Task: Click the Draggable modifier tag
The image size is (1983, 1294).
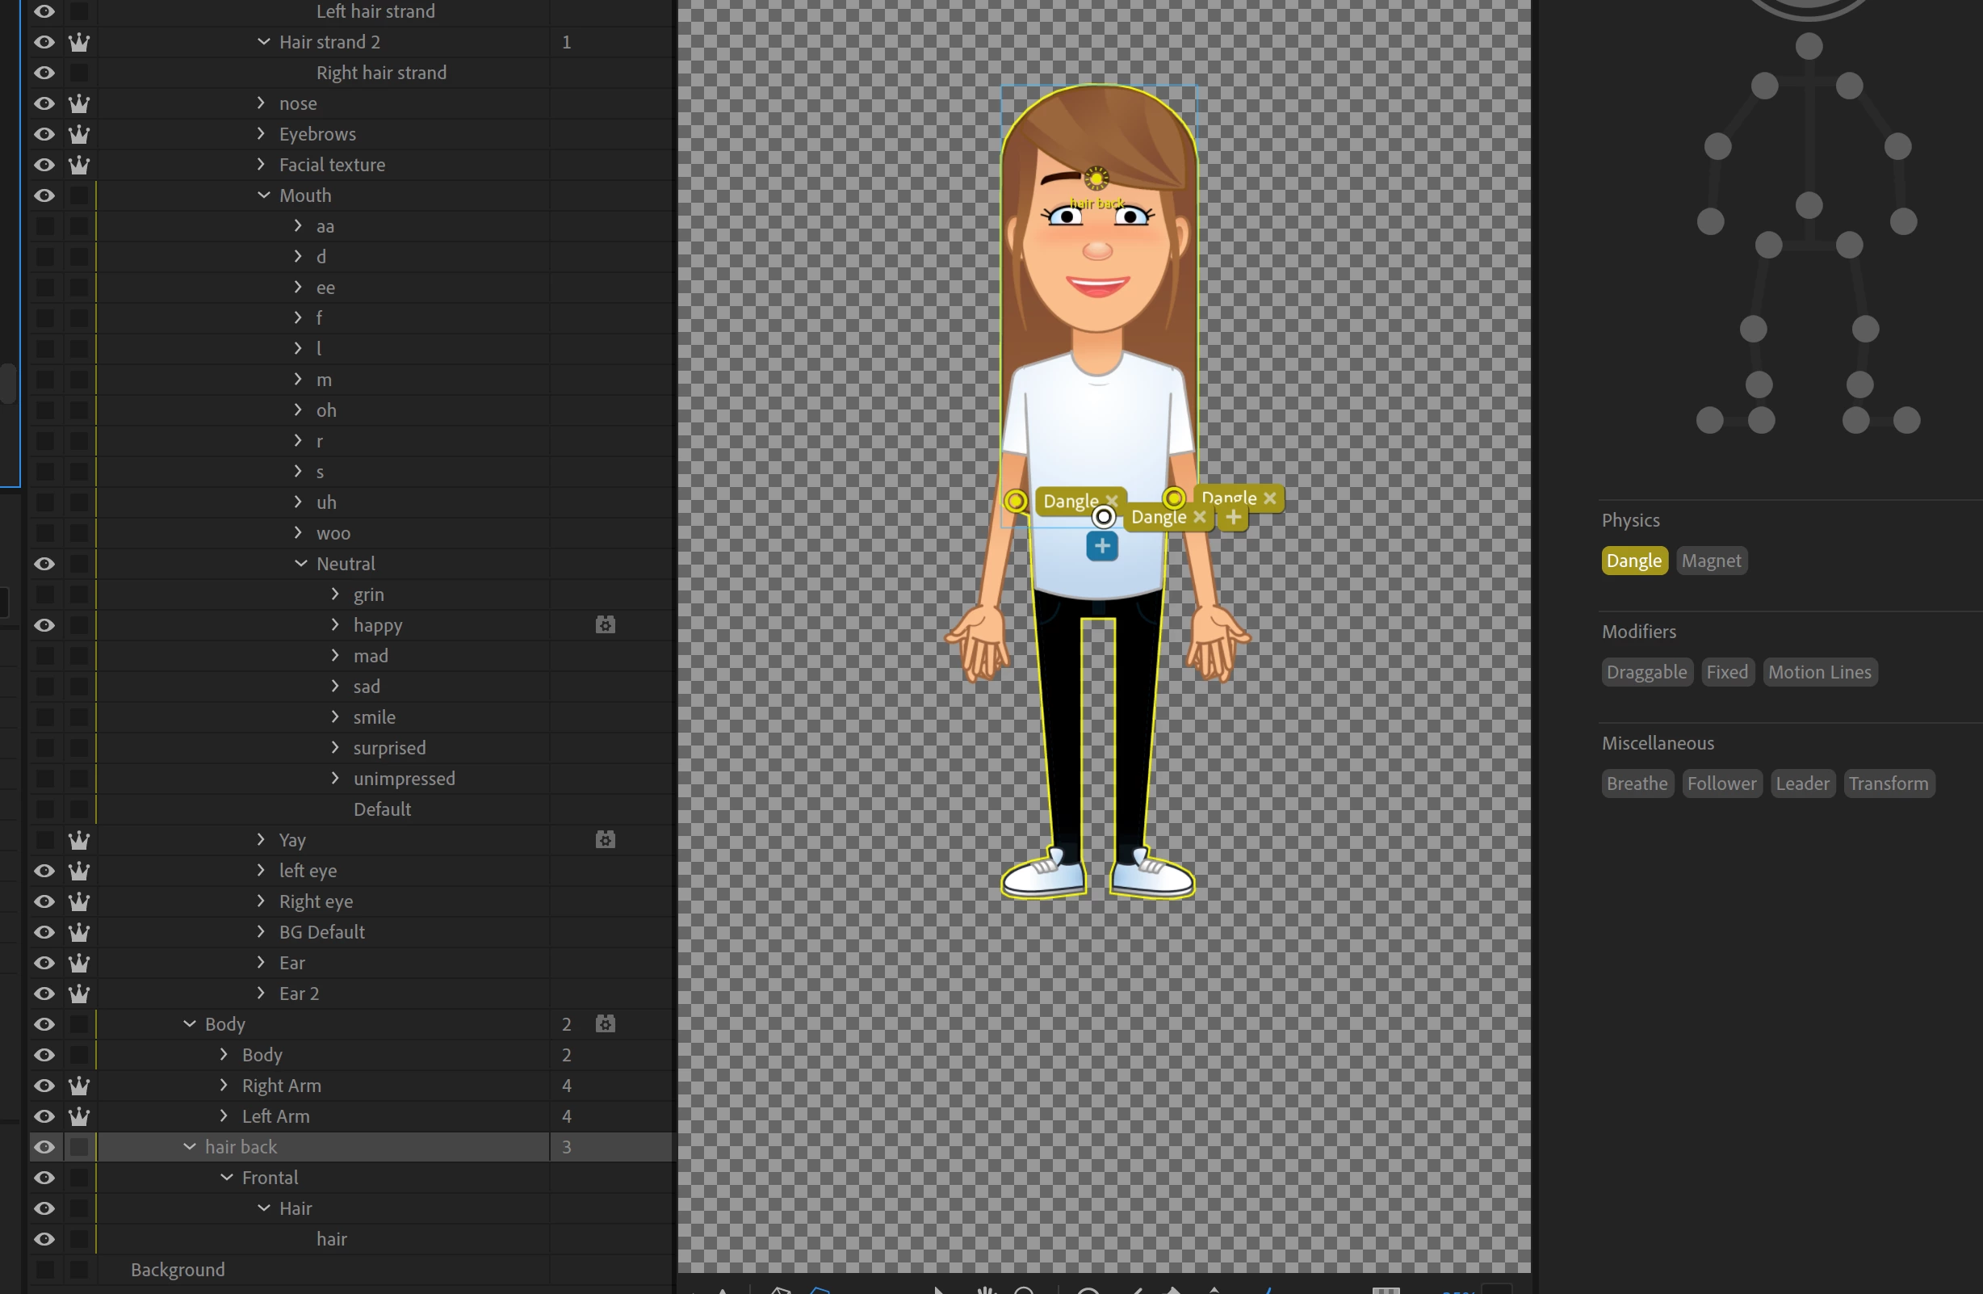Action: click(1646, 672)
